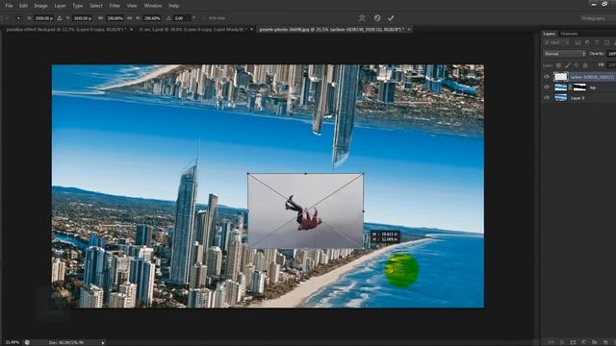Commit the transform with the checkmark icon
Viewport: 616px width, 346px height.
pyautogui.click(x=391, y=18)
